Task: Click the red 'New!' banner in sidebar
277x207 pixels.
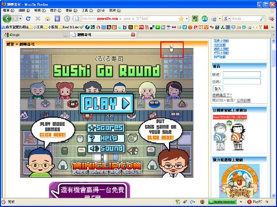Action: 230,117
